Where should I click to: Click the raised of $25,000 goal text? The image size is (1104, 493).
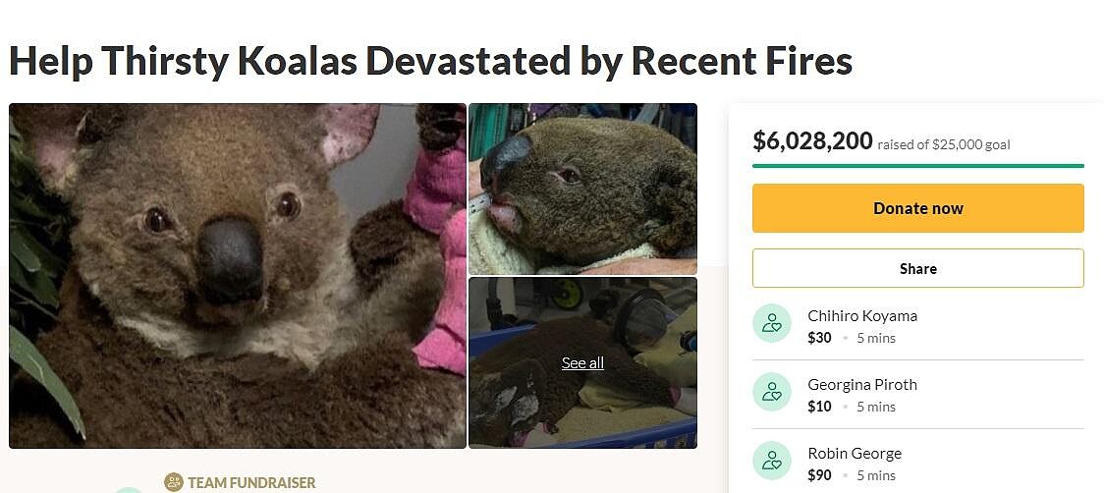tap(944, 145)
